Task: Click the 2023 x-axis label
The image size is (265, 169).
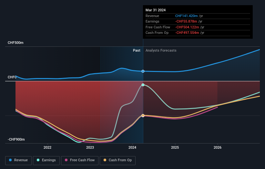Action: (x=90, y=148)
